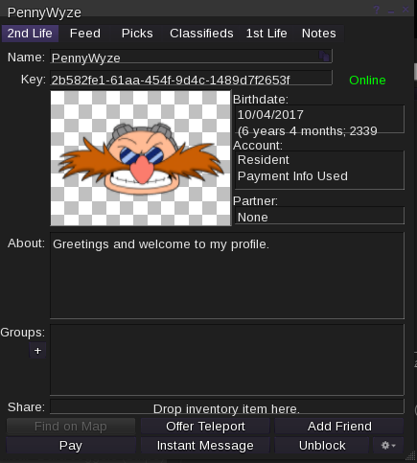
Task: Select the Classifieds tab
Action: tap(201, 34)
